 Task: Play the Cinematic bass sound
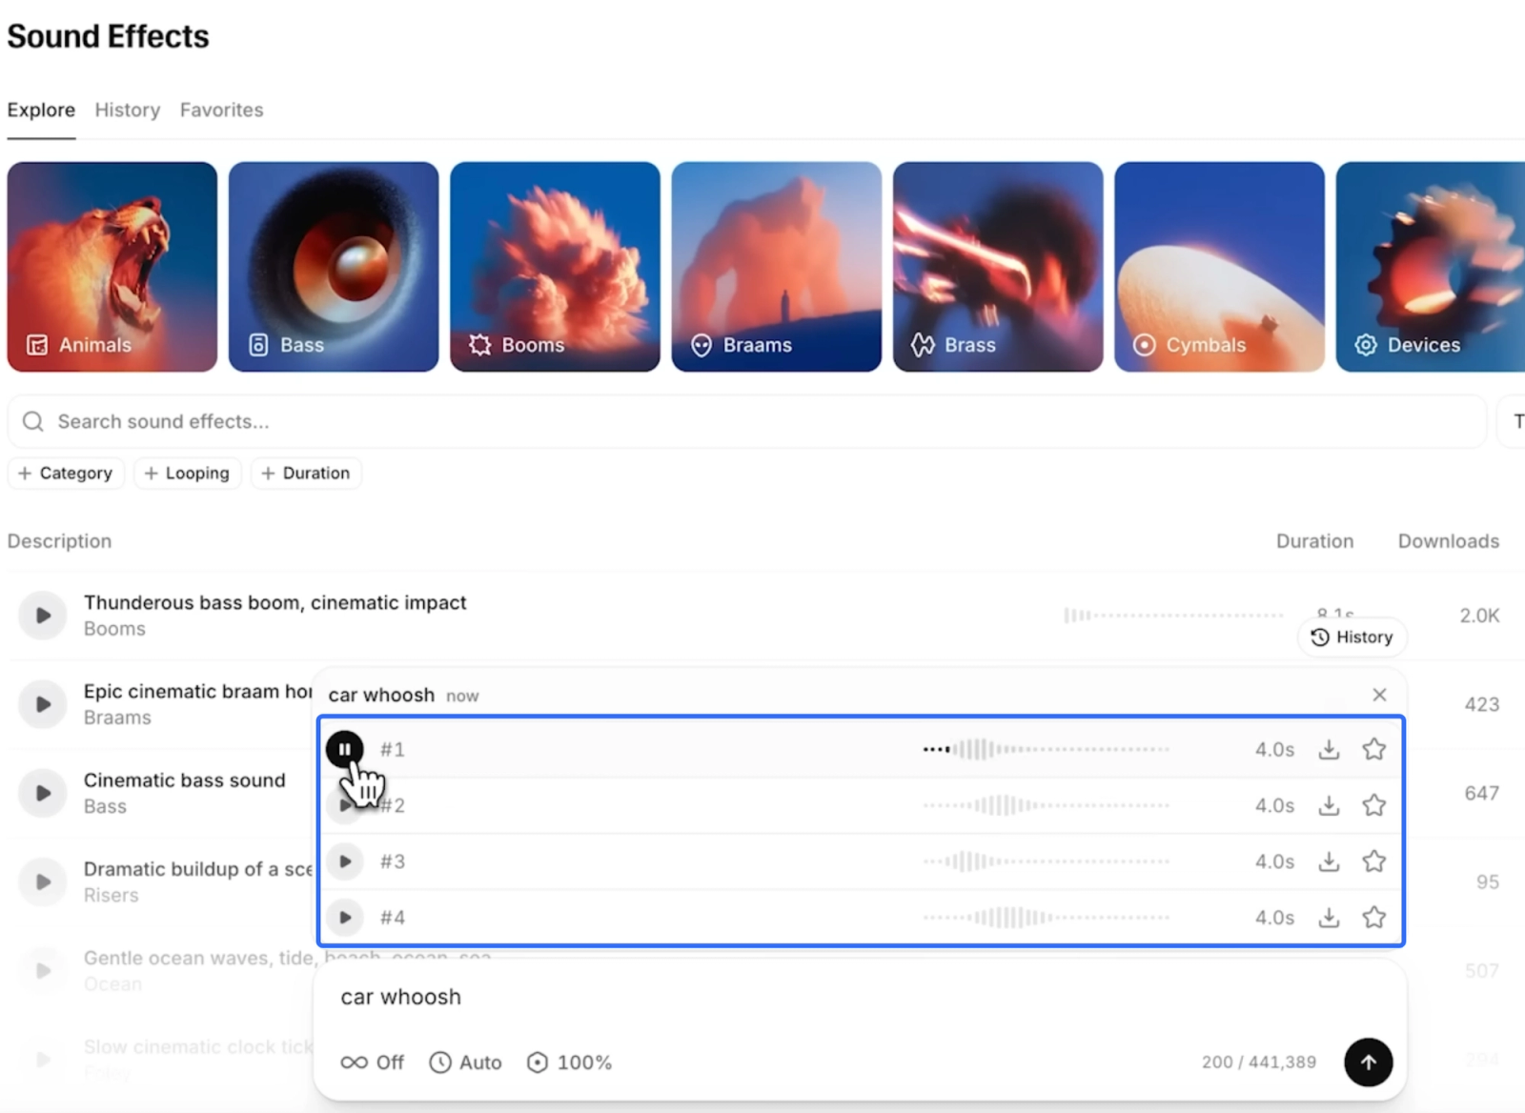click(x=43, y=793)
